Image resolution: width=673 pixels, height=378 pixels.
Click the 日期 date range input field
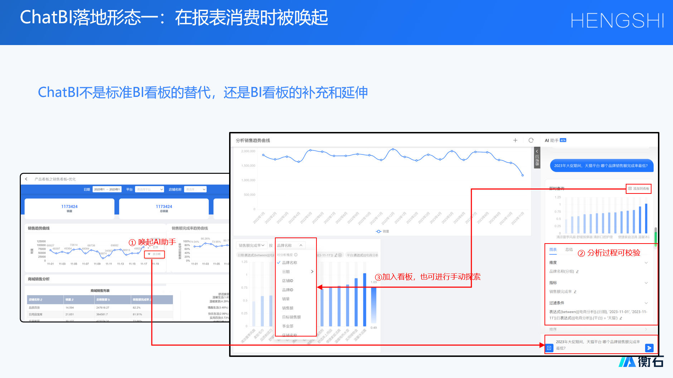pyautogui.click(x=107, y=189)
